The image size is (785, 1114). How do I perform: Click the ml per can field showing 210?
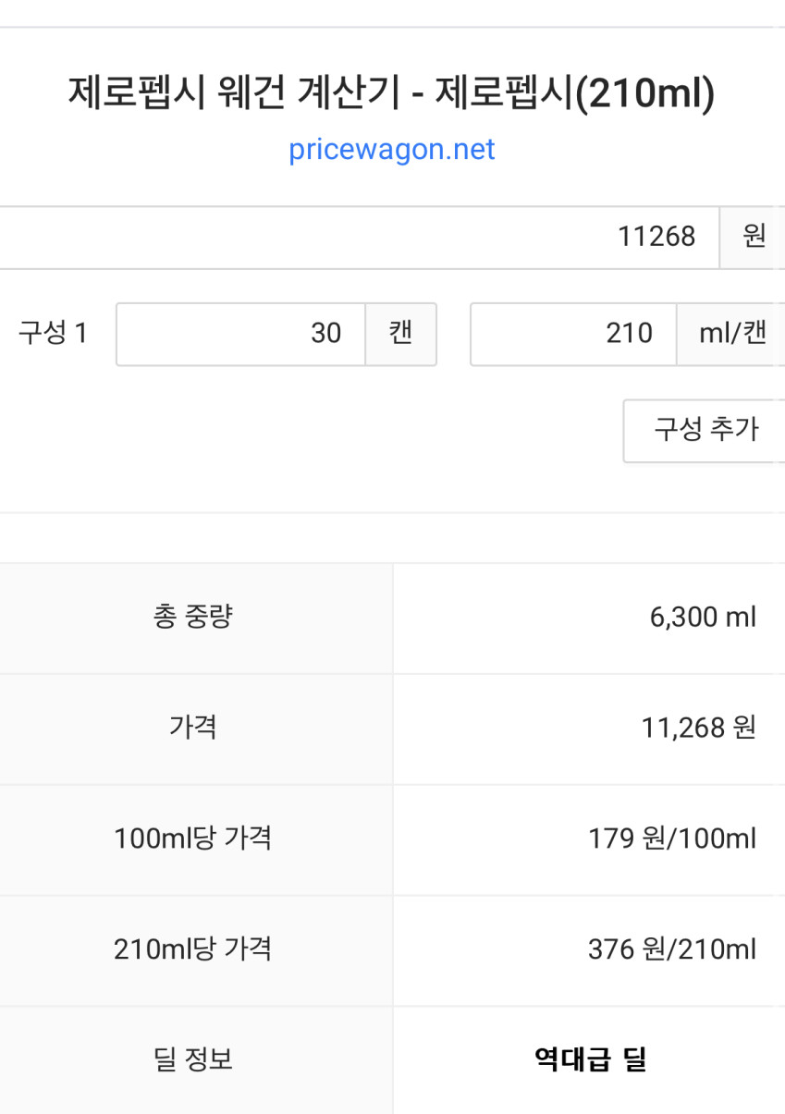click(573, 334)
